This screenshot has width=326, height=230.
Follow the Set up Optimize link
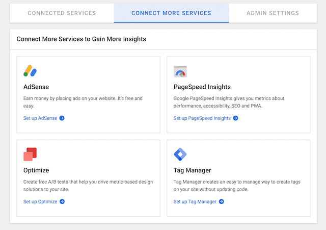(x=40, y=201)
